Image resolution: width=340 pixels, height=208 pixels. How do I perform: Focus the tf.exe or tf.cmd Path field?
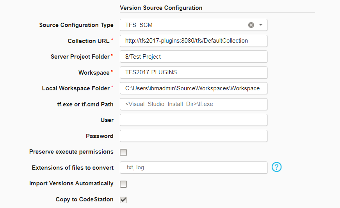(193, 104)
